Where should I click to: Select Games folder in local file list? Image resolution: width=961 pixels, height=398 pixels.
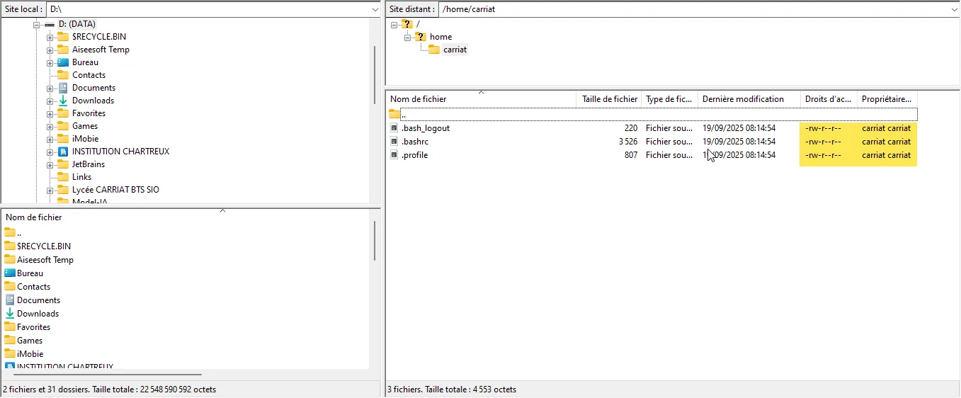point(29,341)
